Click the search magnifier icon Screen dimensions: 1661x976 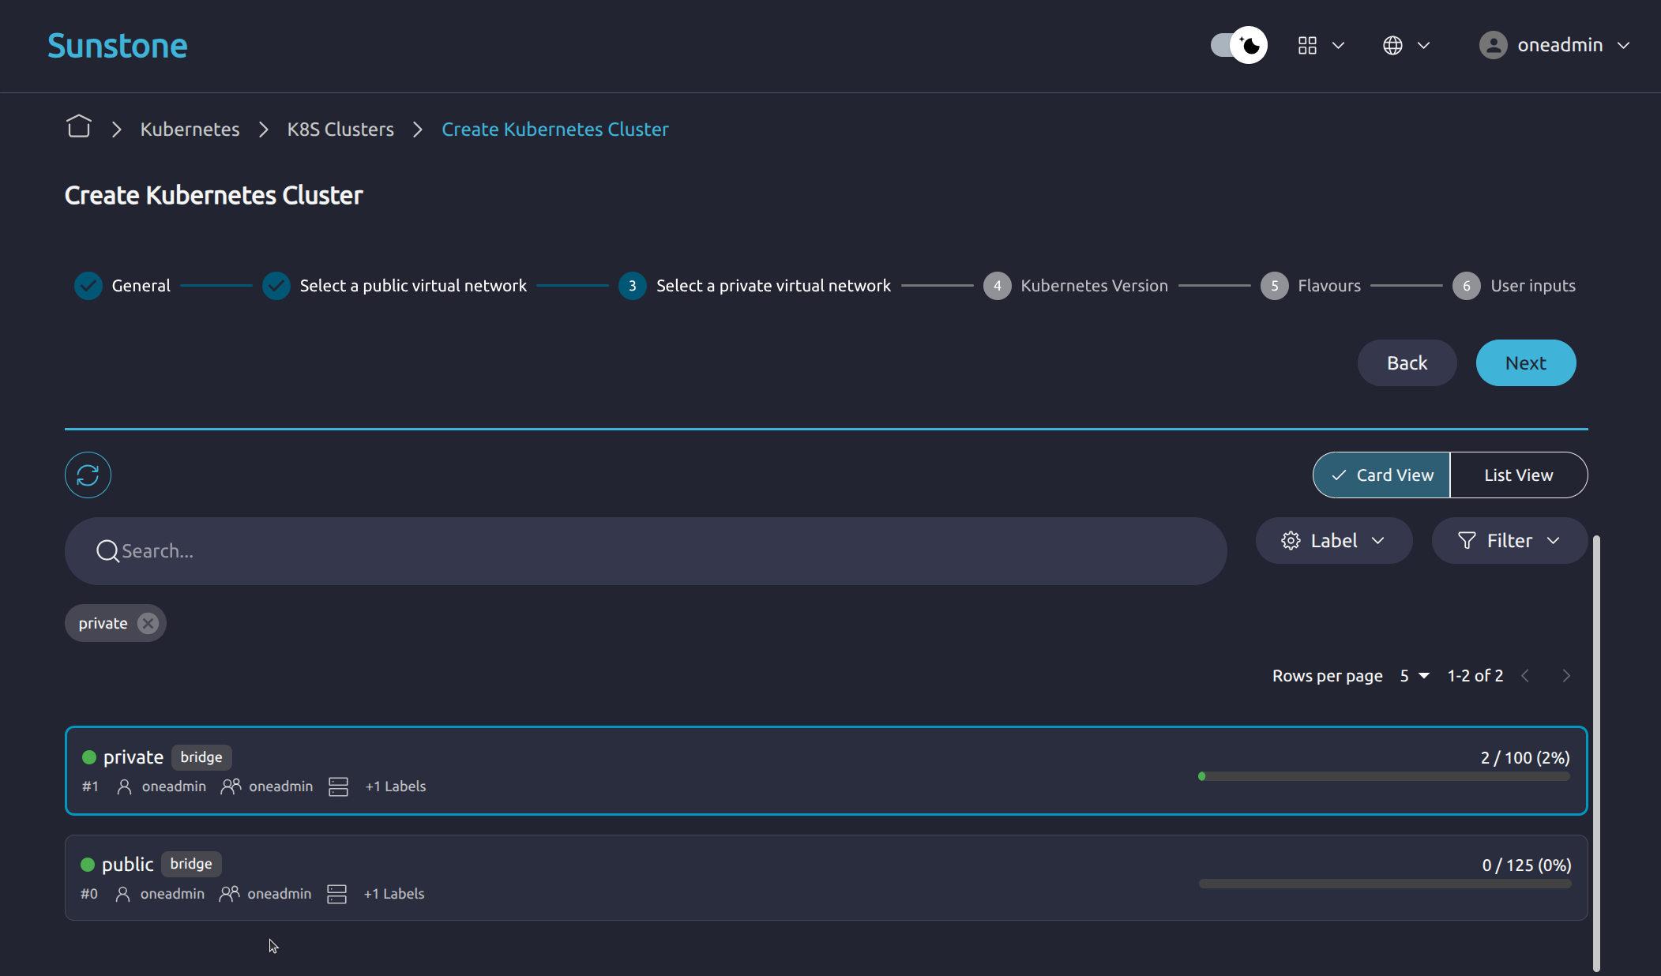click(107, 550)
